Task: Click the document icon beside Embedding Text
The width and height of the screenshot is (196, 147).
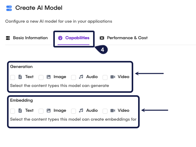Action: [20, 111]
